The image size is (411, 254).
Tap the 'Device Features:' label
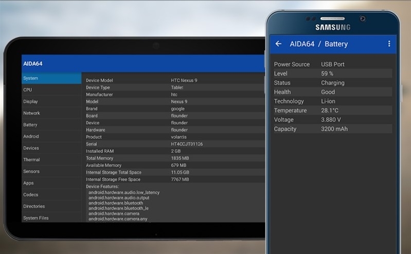click(x=102, y=187)
